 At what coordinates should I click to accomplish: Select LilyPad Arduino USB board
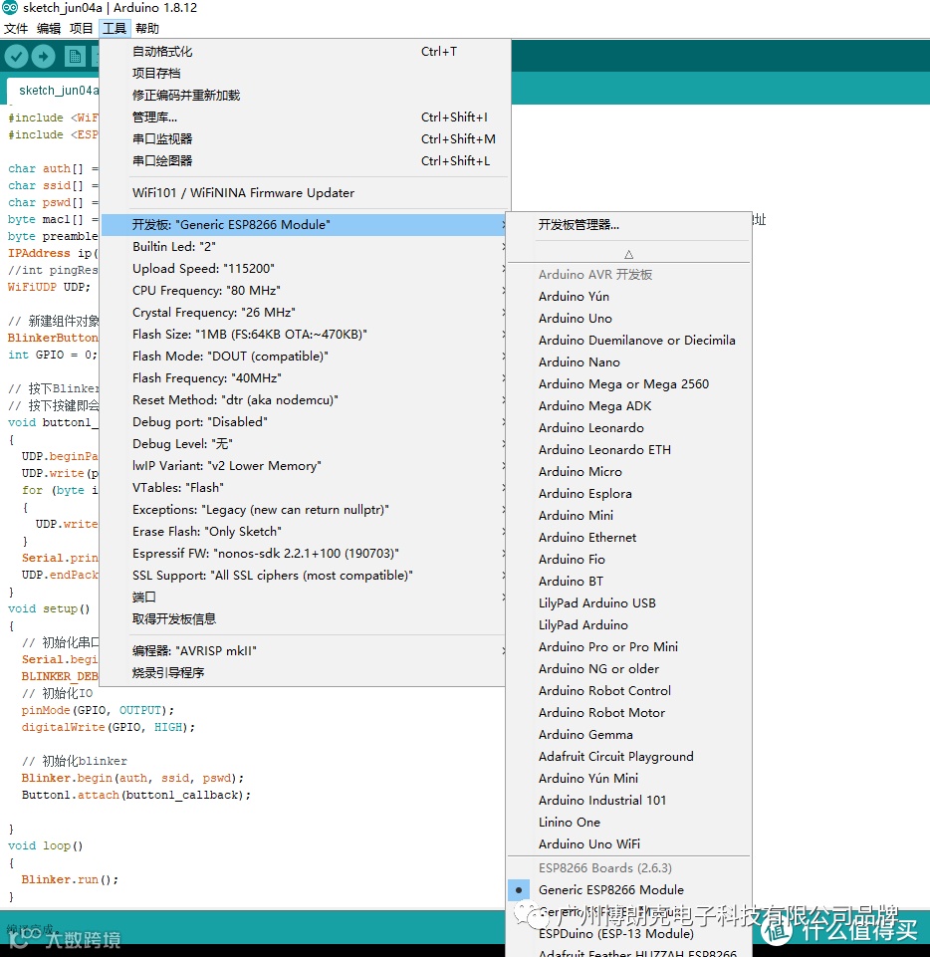click(628, 603)
